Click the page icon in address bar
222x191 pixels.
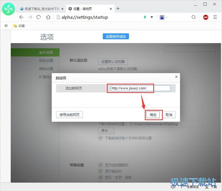[x=58, y=17]
